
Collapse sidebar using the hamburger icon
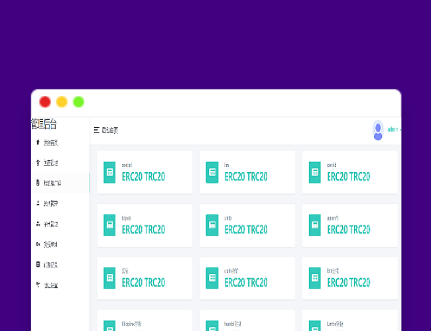97,130
